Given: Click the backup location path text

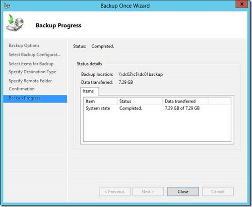Looking at the screenshot, I should coord(141,74).
